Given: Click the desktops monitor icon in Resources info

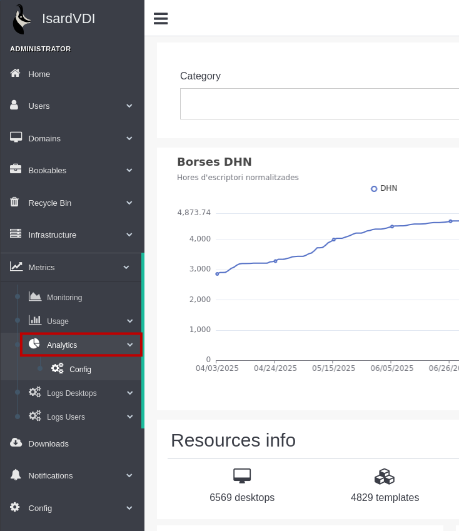Looking at the screenshot, I should pyautogui.click(x=242, y=476).
